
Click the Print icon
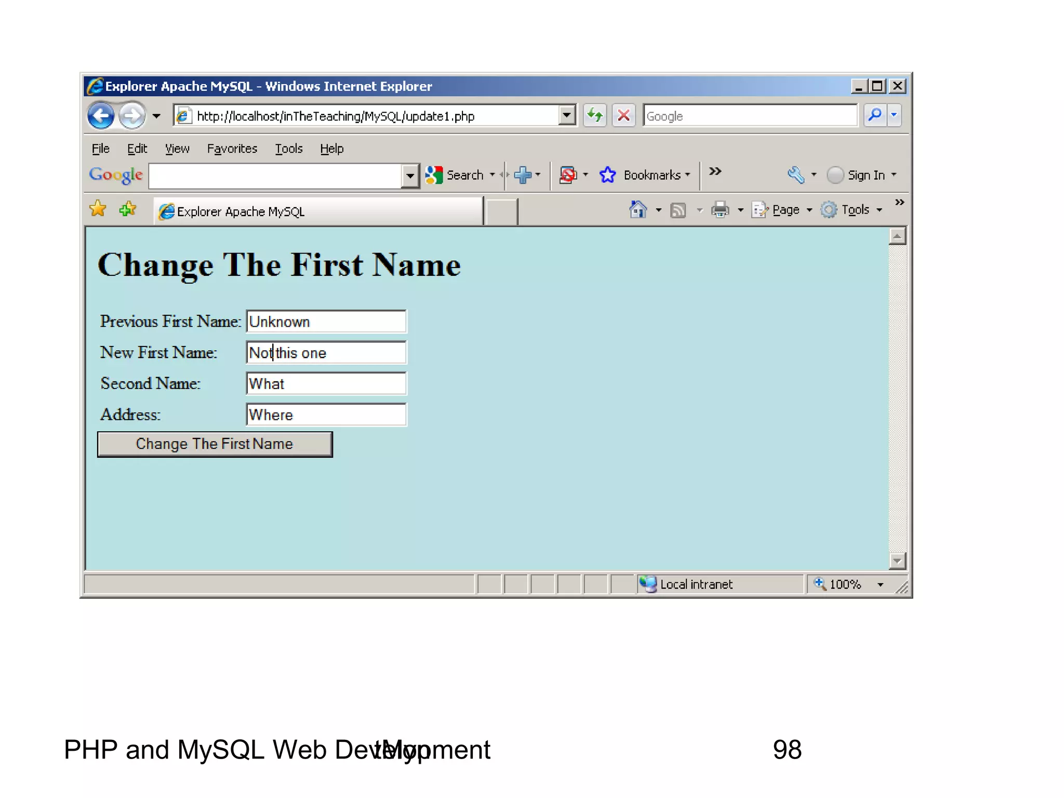(x=720, y=210)
